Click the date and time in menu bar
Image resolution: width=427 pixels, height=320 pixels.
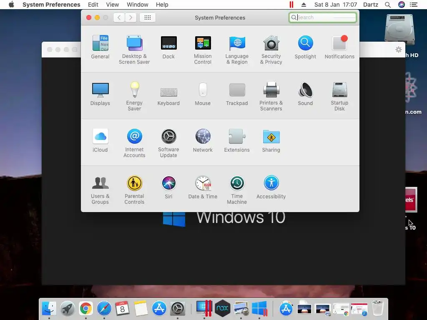tap(336, 5)
